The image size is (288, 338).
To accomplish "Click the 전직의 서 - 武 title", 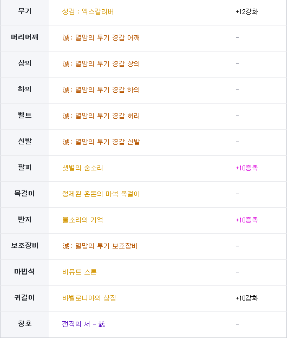I will pos(83,324).
